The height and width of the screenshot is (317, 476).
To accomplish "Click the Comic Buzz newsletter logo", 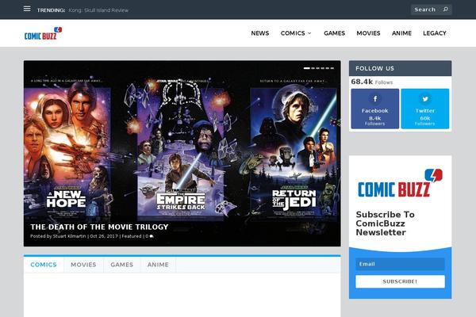I will coord(400,183).
